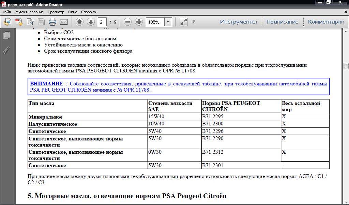Viewport: 349px width, 205px height.
Task: Zoom in with the plus icon
Action: pyautogui.click(x=139, y=22)
